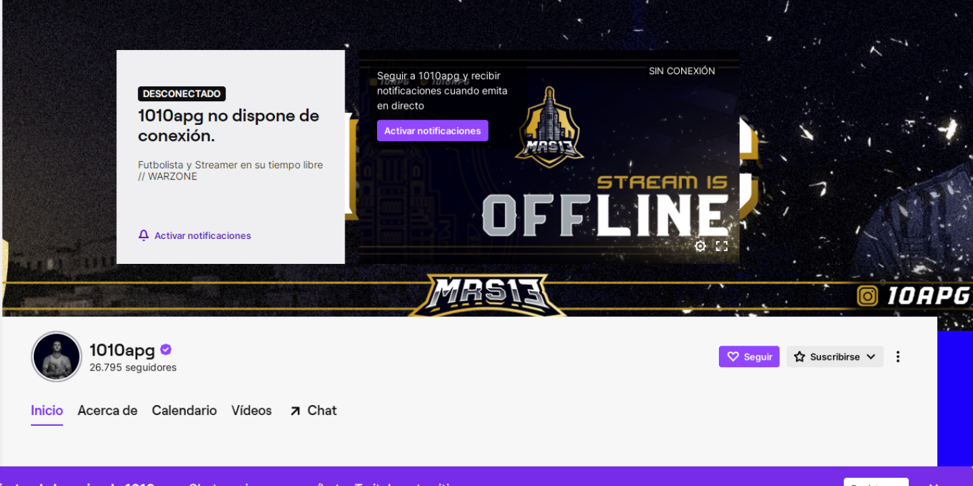Click the purple verified badge next to 1010apg
This screenshot has height=486, width=973.
click(166, 350)
